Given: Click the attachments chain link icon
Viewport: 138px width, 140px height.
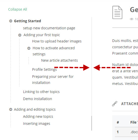Looking at the screenshot, I should click(x=115, y=104).
